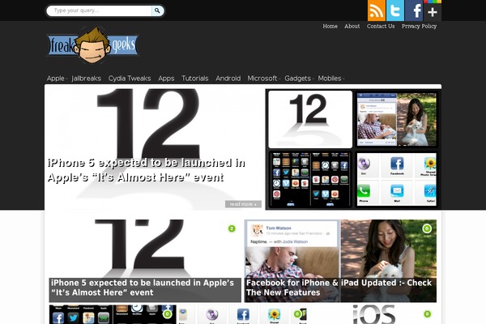Open the iPhone 5 expected post title

[x=143, y=288]
